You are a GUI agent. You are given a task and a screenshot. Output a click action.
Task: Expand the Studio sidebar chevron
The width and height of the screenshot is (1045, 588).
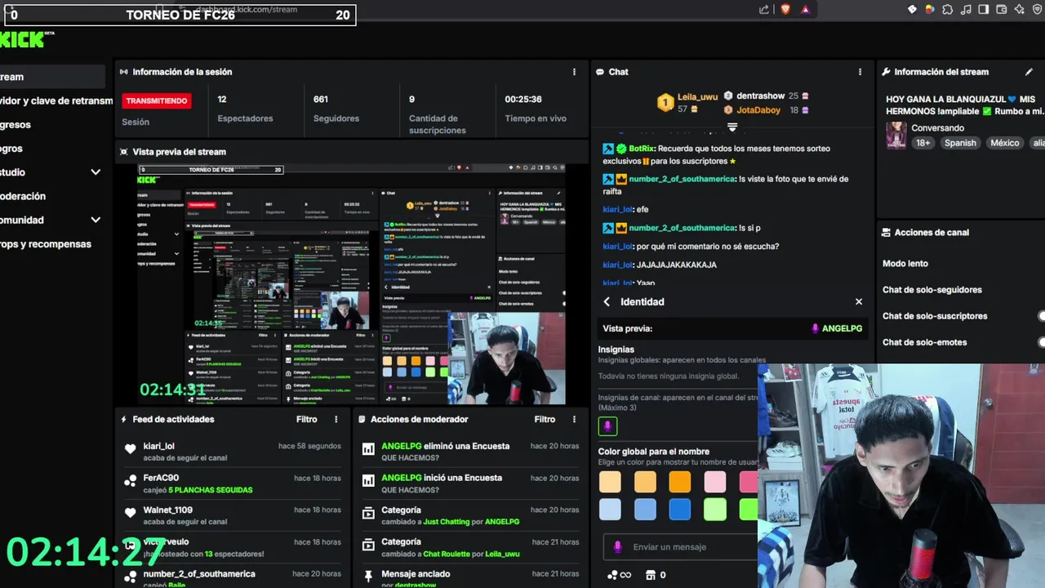click(96, 172)
